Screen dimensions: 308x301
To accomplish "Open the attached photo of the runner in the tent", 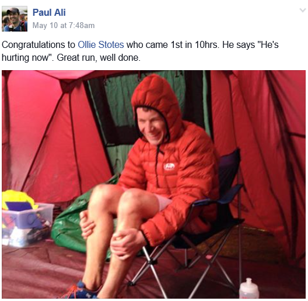I will [153, 184].
